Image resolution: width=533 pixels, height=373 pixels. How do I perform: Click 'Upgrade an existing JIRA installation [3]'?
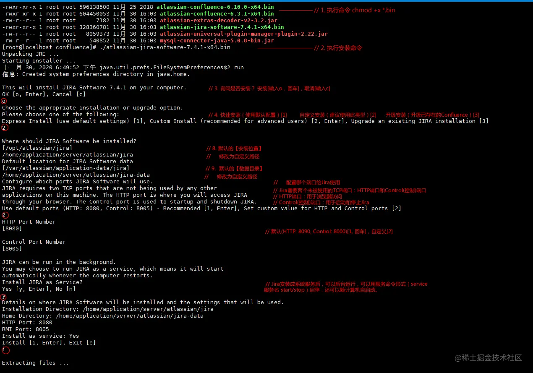tap(420, 121)
